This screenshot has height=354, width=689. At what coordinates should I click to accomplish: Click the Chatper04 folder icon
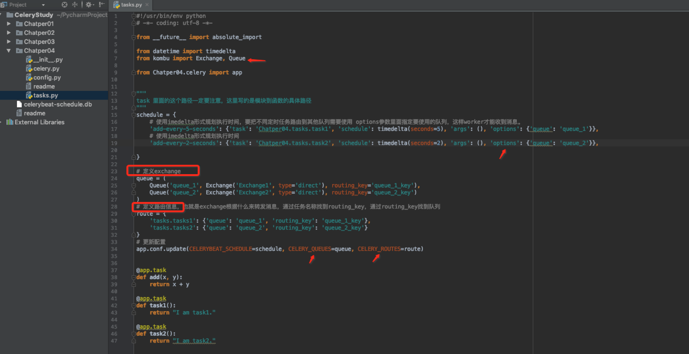point(19,50)
